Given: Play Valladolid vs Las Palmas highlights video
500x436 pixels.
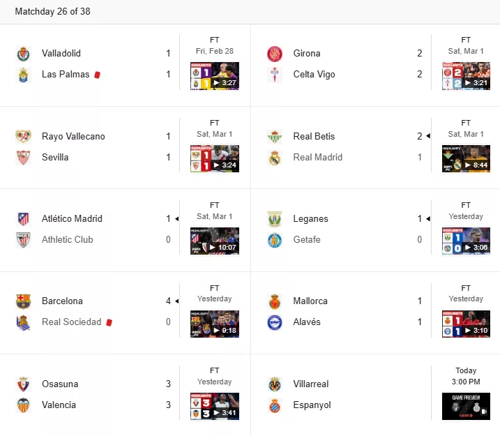Looking at the screenshot, I should click(x=215, y=76).
